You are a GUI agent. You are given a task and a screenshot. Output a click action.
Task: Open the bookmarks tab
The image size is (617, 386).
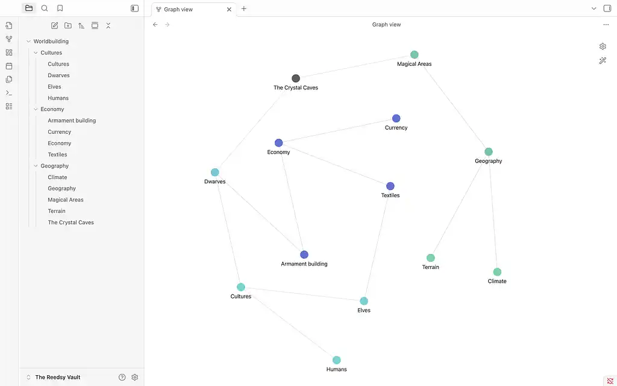[x=60, y=8]
